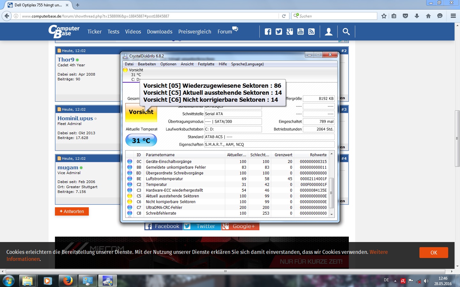460x287 pixels.
Task: Open ComputerBase Facebook page icon
Action: (268, 32)
